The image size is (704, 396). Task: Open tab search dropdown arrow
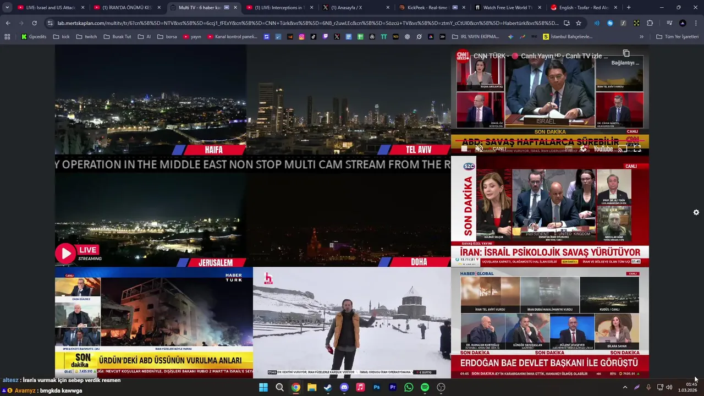[7, 8]
